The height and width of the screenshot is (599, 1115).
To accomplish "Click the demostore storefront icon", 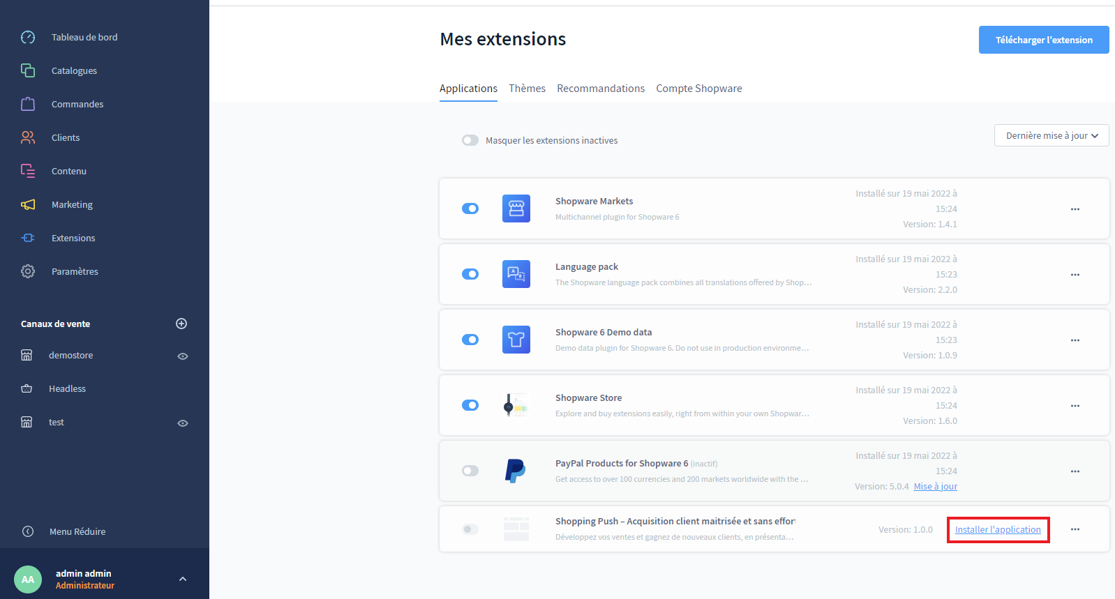I will 27,355.
